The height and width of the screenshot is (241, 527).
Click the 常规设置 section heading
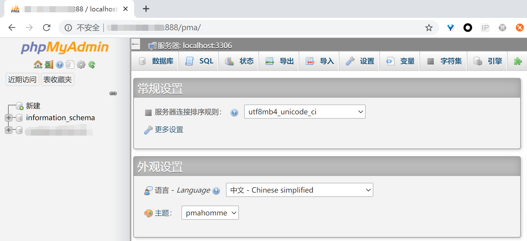point(160,89)
